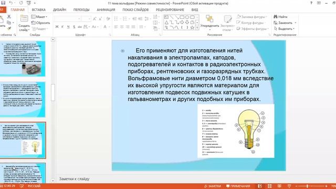Increase font size with the larger A icon
The width and height of the screenshot is (336, 189).
[x=94, y=19]
